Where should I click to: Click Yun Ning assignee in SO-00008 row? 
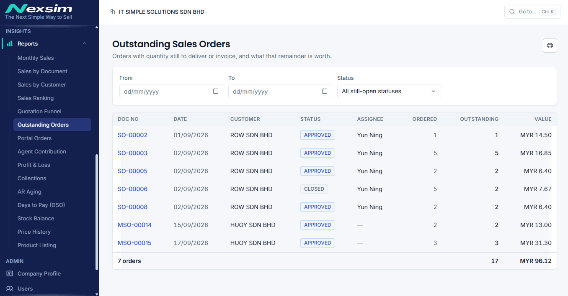(x=370, y=207)
